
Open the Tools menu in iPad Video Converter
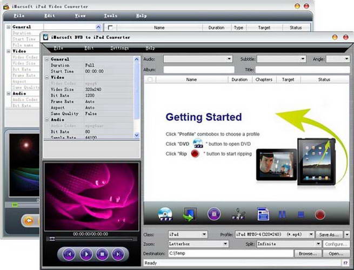[x=111, y=16]
